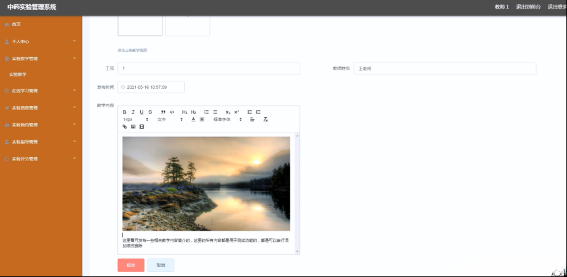This screenshot has height=277, width=567.
Task: Focus the 教师姓名 input field
Action: [x=445, y=68]
